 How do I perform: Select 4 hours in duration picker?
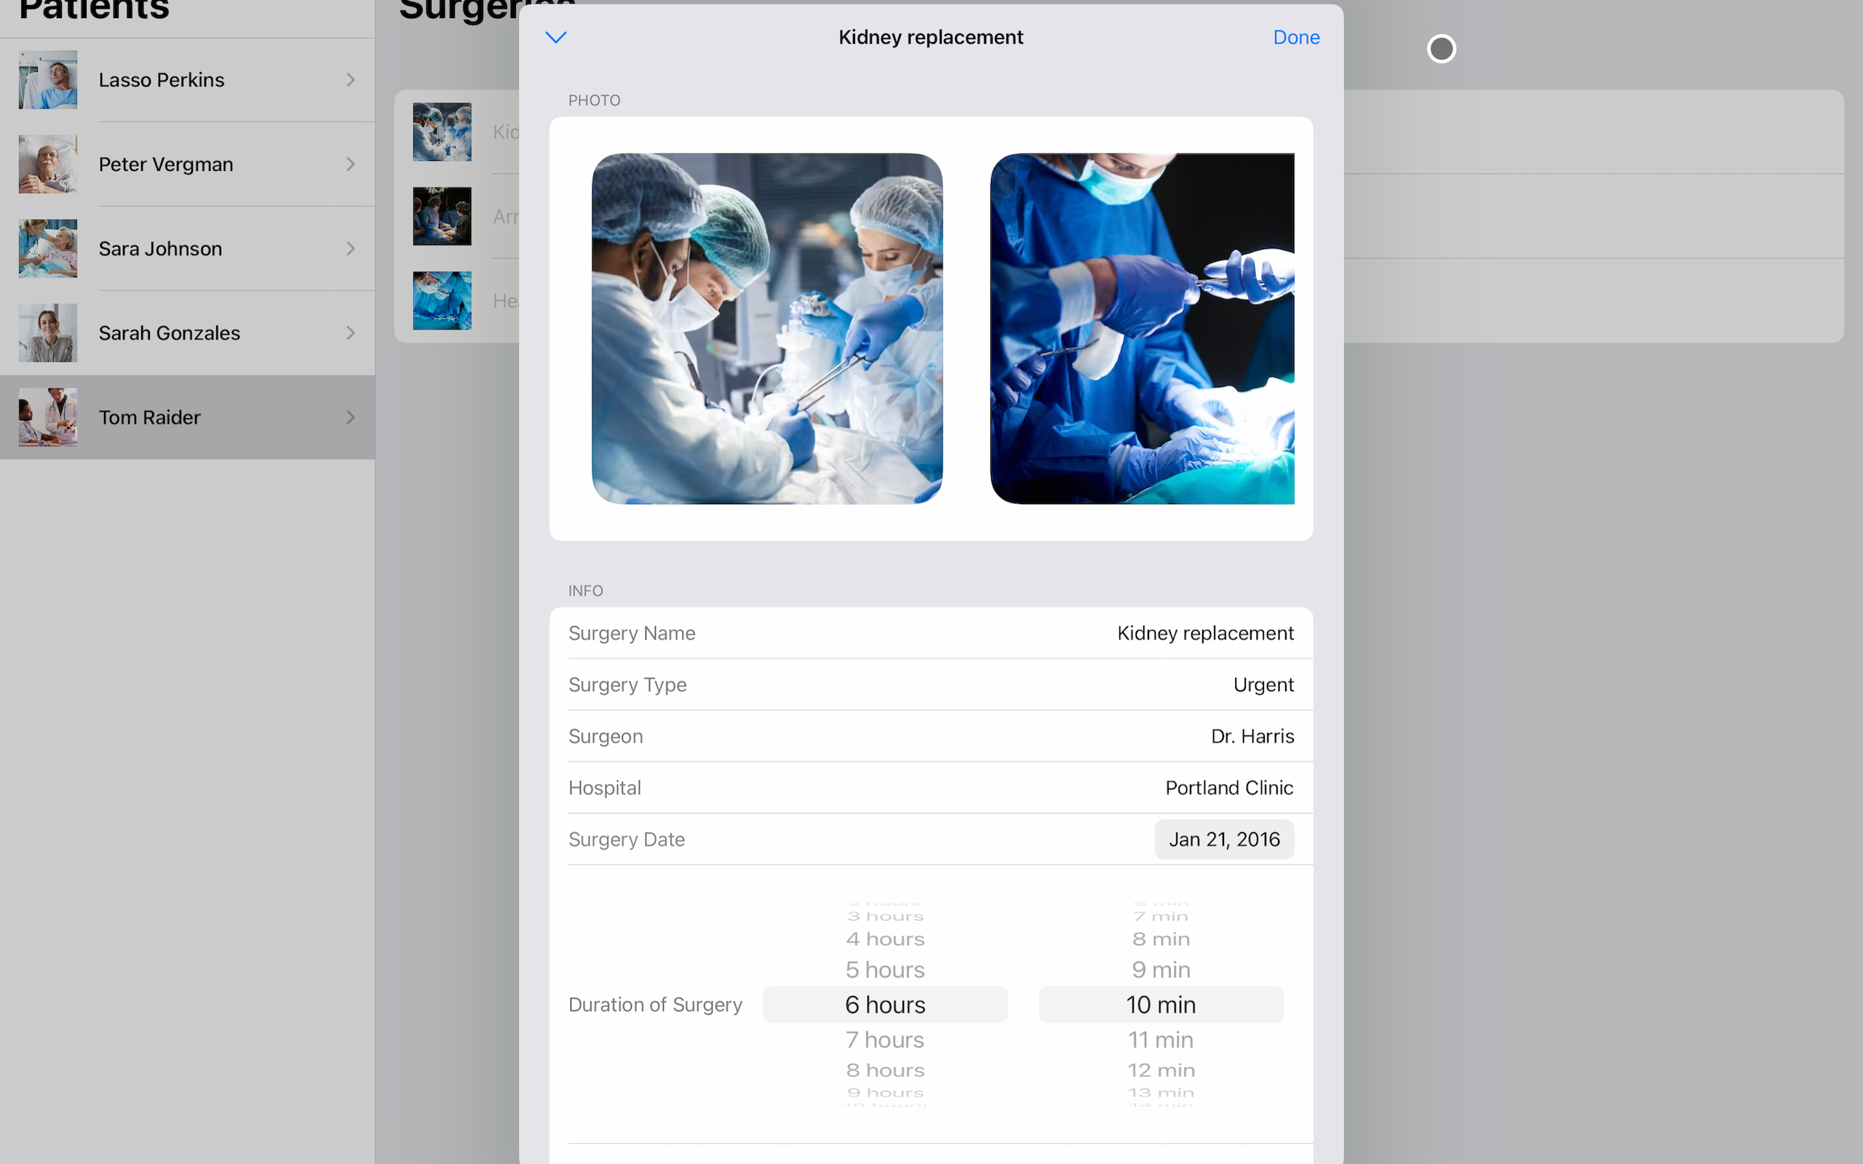(884, 939)
